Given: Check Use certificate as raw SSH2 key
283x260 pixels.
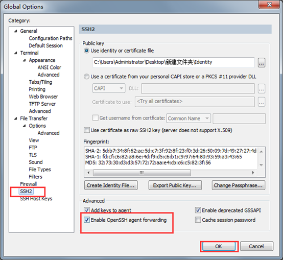Looking at the screenshot, I should [87, 130].
